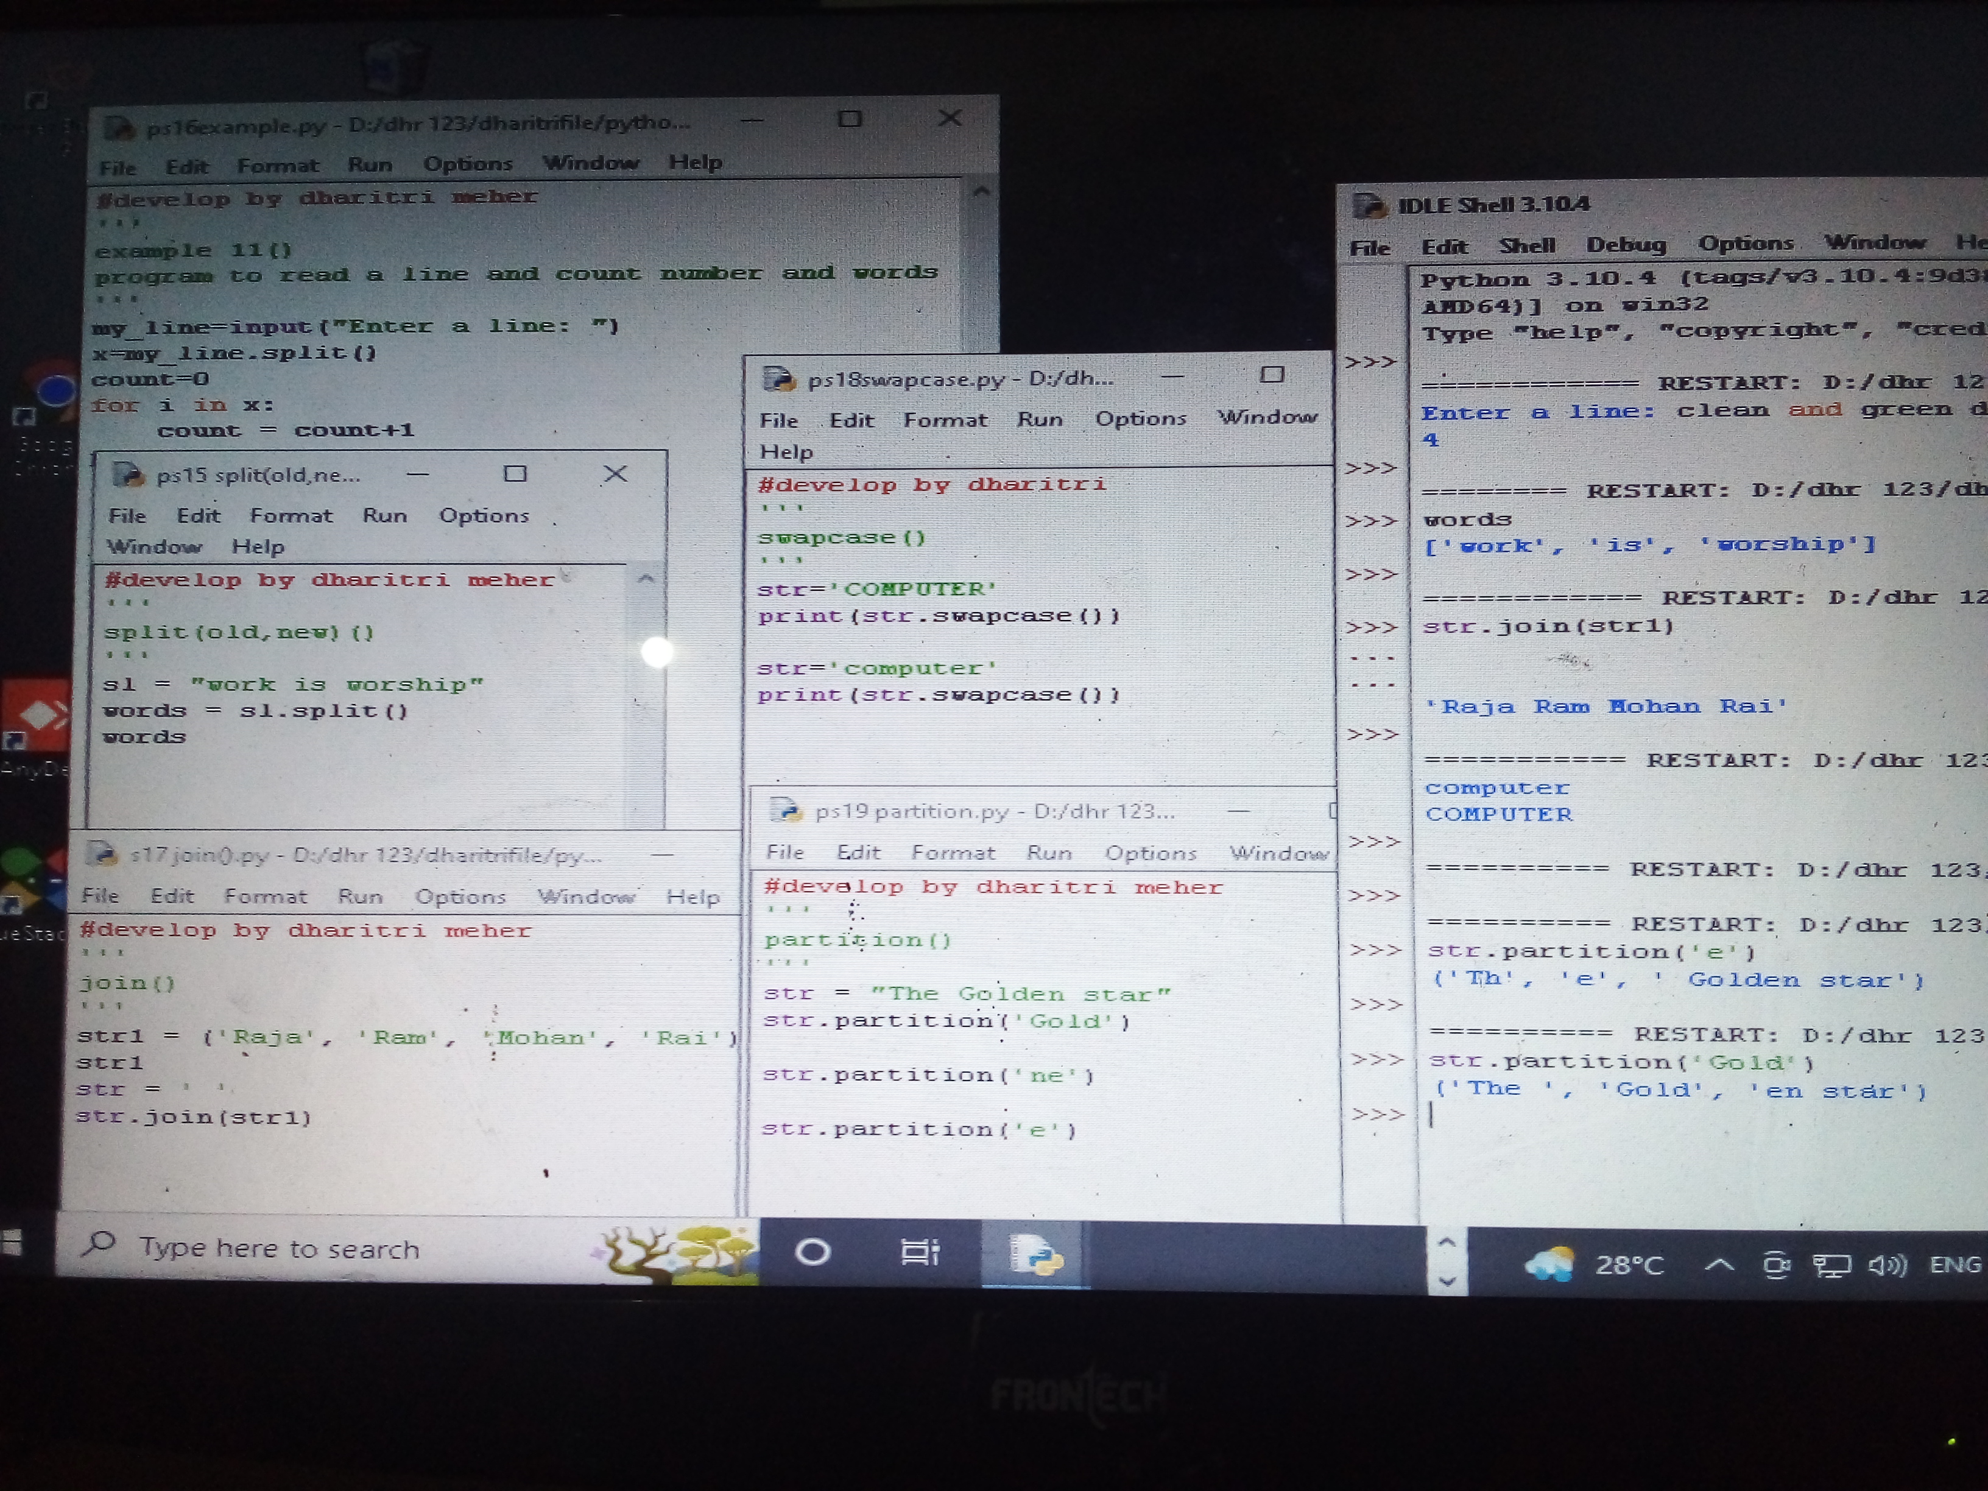Screen dimensions: 1988x1491
Task: Click the ps18swapcase.py window Python icon
Action: coord(778,379)
